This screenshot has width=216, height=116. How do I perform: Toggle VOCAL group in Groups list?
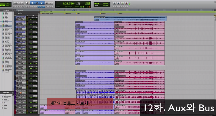click(x=5, y=106)
